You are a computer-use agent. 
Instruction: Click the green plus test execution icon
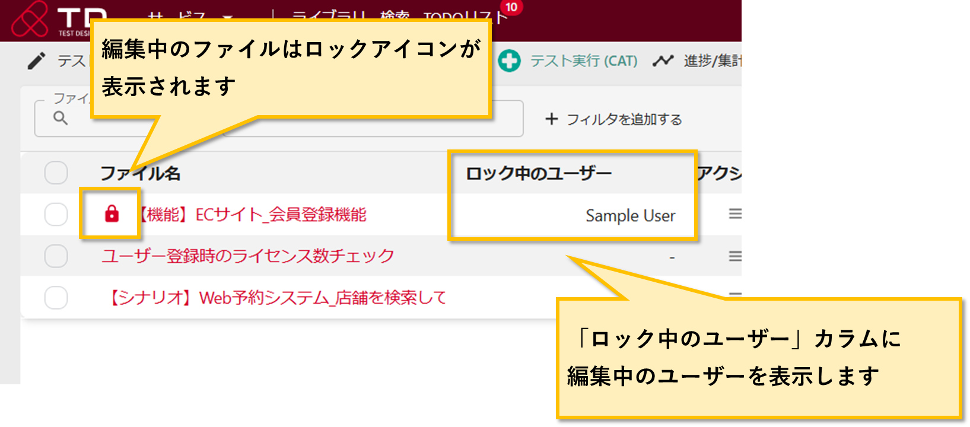(508, 60)
